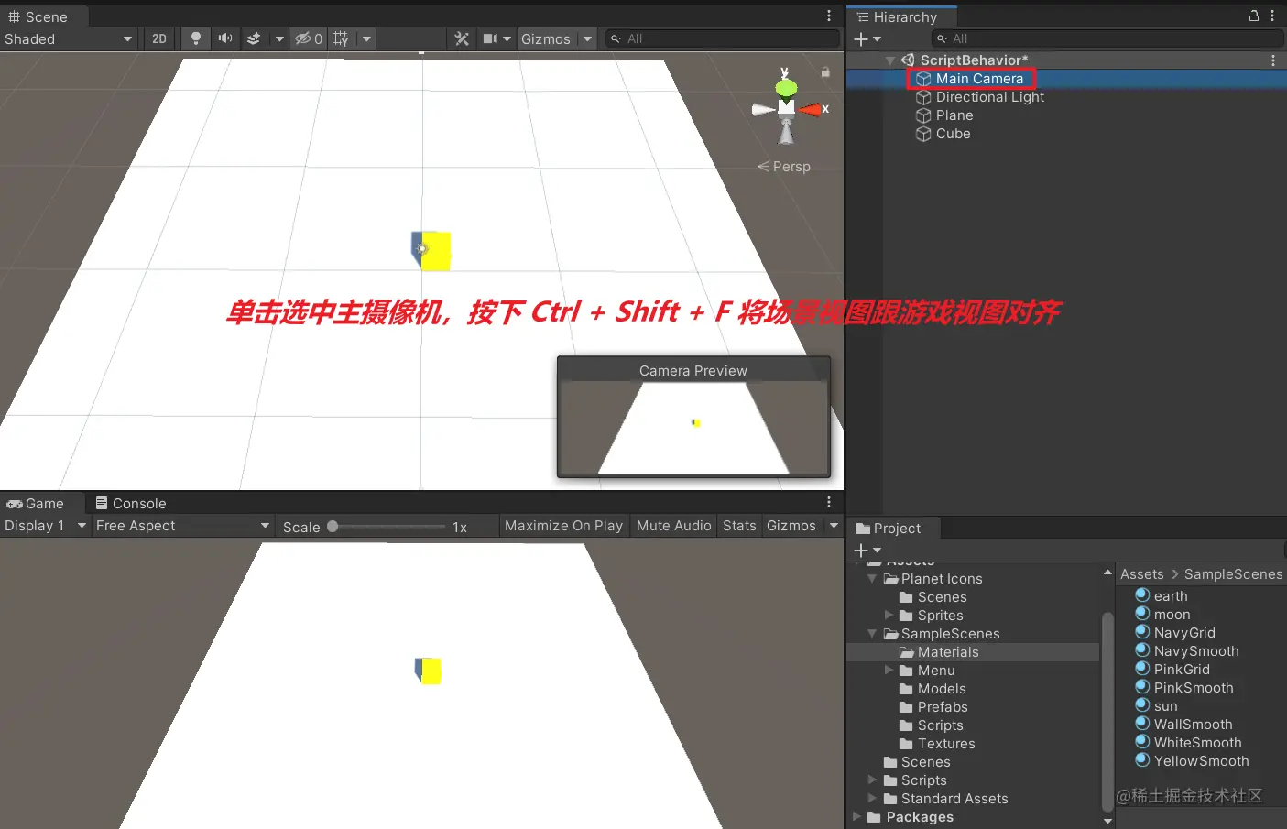This screenshot has width=1287, height=829.
Task: Toggle scene effects layers icon
Action: [254, 38]
